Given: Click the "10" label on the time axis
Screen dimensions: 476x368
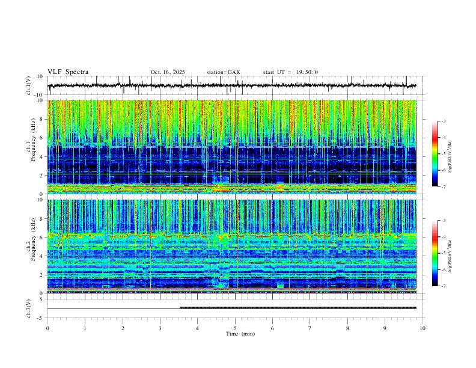Looking at the screenshot, I should [423, 328].
